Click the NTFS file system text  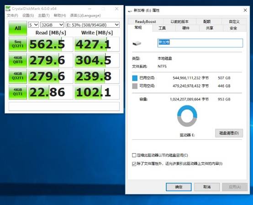click(x=162, y=67)
